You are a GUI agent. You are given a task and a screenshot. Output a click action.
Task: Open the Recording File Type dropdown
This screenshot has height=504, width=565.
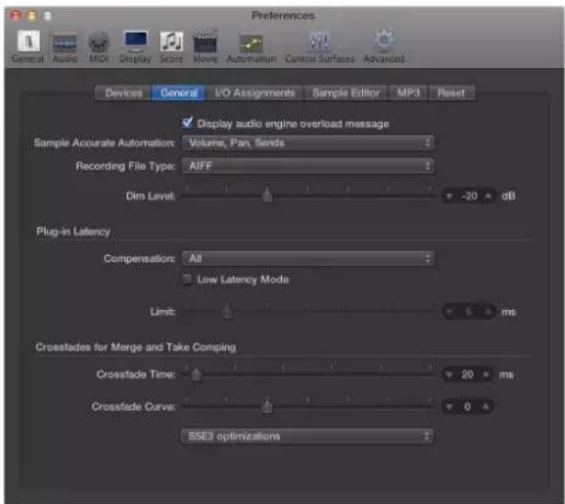tap(308, 166)
